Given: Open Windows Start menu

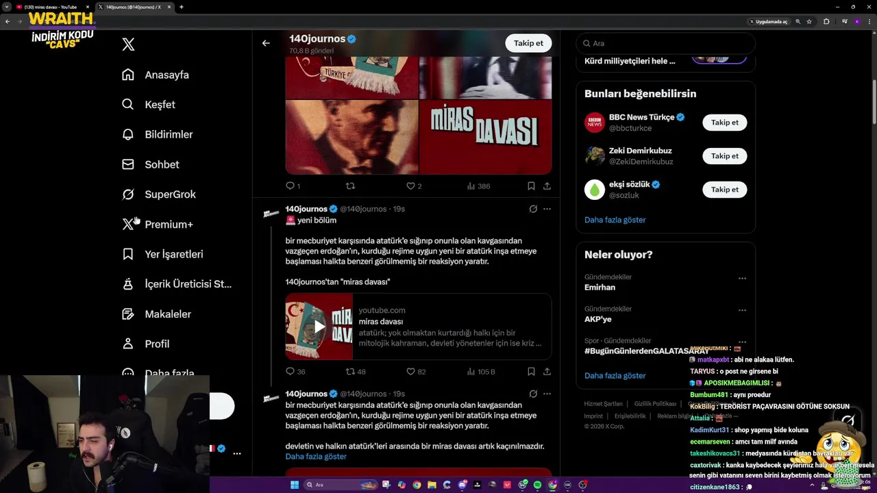Looking at the screenshot, I should 295,485.
